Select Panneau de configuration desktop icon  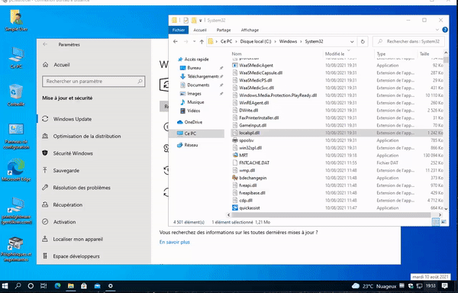(16, 137)
